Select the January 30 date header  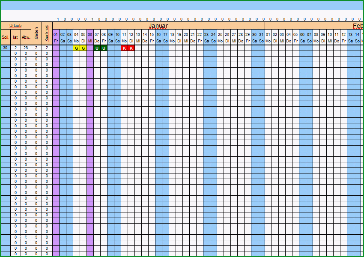point(254,34)
